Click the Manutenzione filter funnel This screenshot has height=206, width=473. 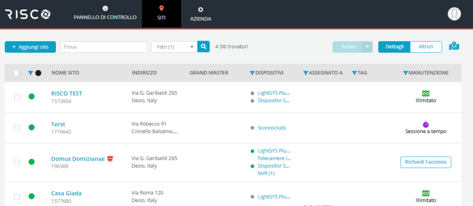(406, 73)
